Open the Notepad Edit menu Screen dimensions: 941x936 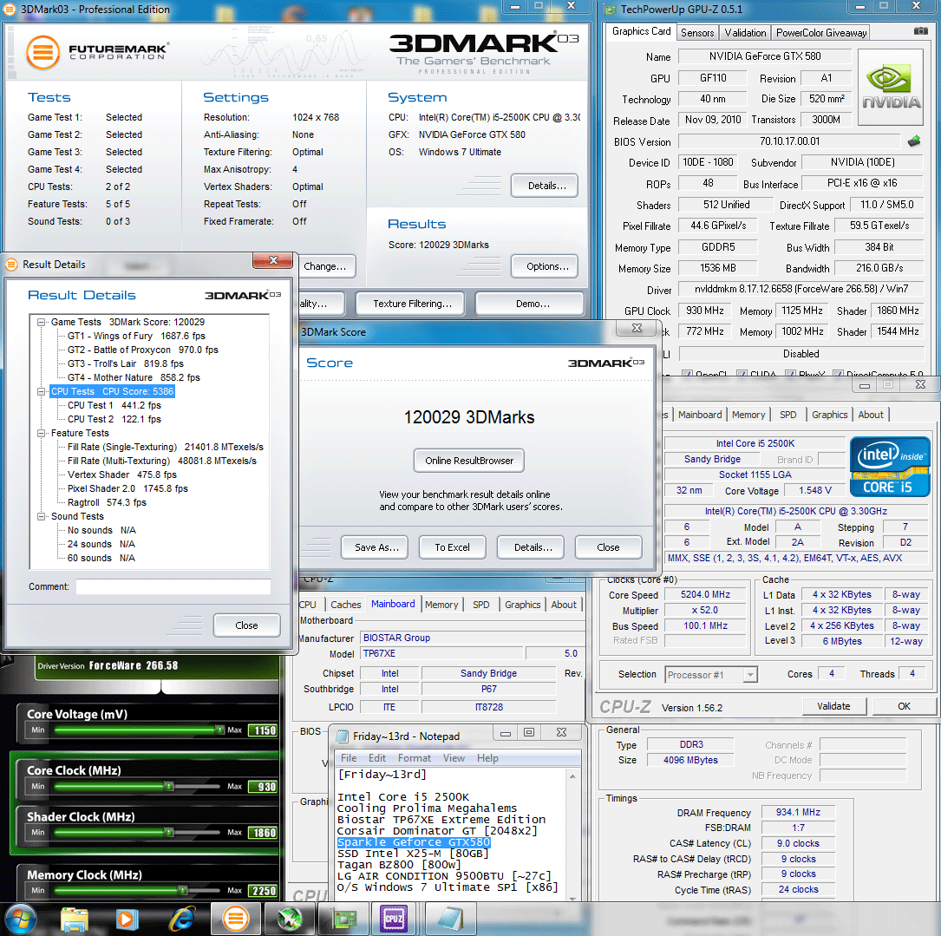(377, 758)
